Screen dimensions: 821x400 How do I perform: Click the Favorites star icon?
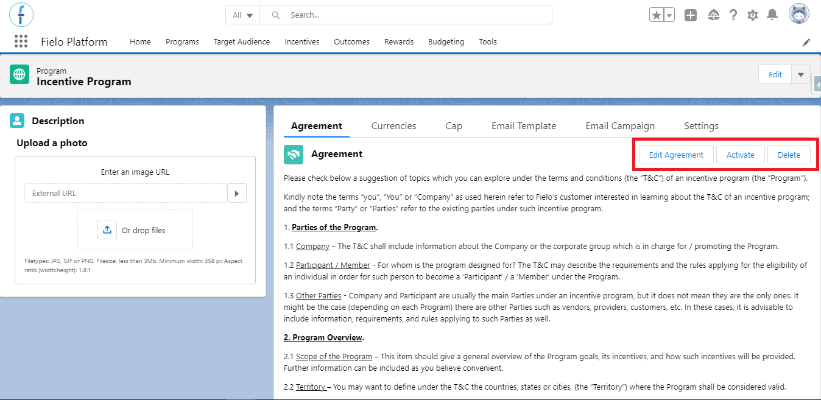coord(656,15)
